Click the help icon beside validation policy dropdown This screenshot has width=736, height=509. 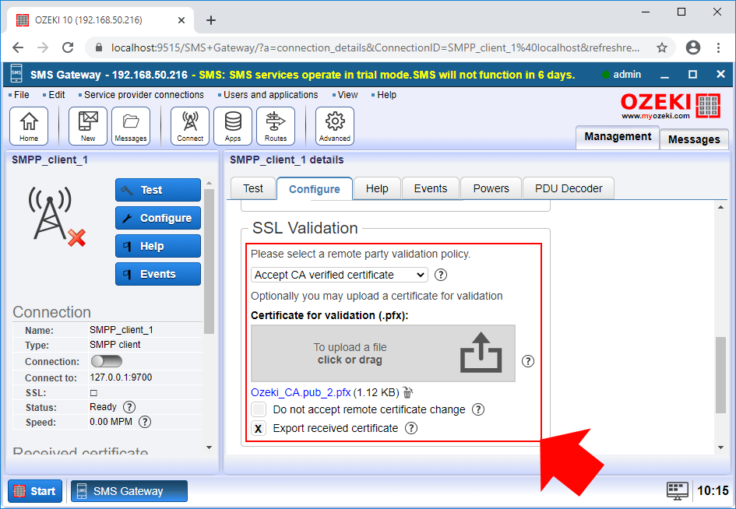[440, 275]
